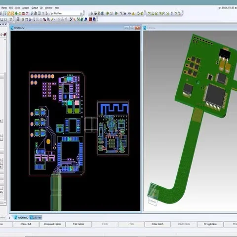Image resolution: width=237 pixels, height=237 pixels.
Task: Click the 3 Plow / Multi button
Action: tap(26, 224)
